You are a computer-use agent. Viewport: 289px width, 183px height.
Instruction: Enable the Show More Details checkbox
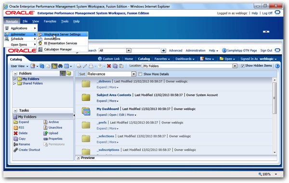click(140, 74)
